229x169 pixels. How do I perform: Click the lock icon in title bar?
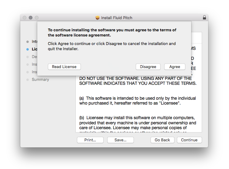(204, 17)
